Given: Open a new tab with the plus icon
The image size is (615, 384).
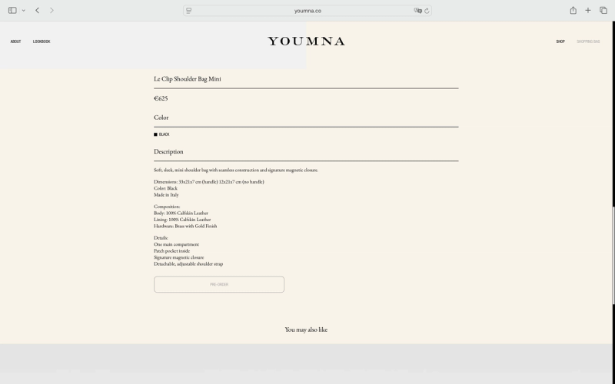Looking at the screenshot, I should 588,11.
